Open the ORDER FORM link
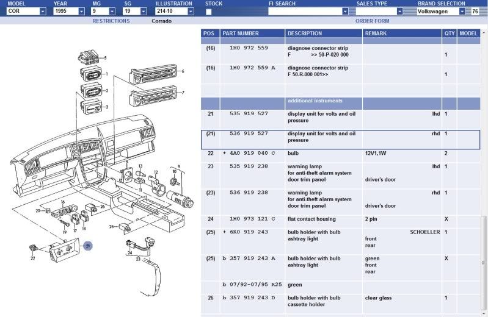Screen dimensions: 488x317 click(x=372, y=21)
